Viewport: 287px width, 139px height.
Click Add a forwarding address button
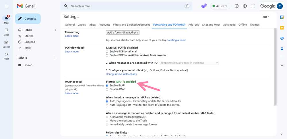[123, 32]
